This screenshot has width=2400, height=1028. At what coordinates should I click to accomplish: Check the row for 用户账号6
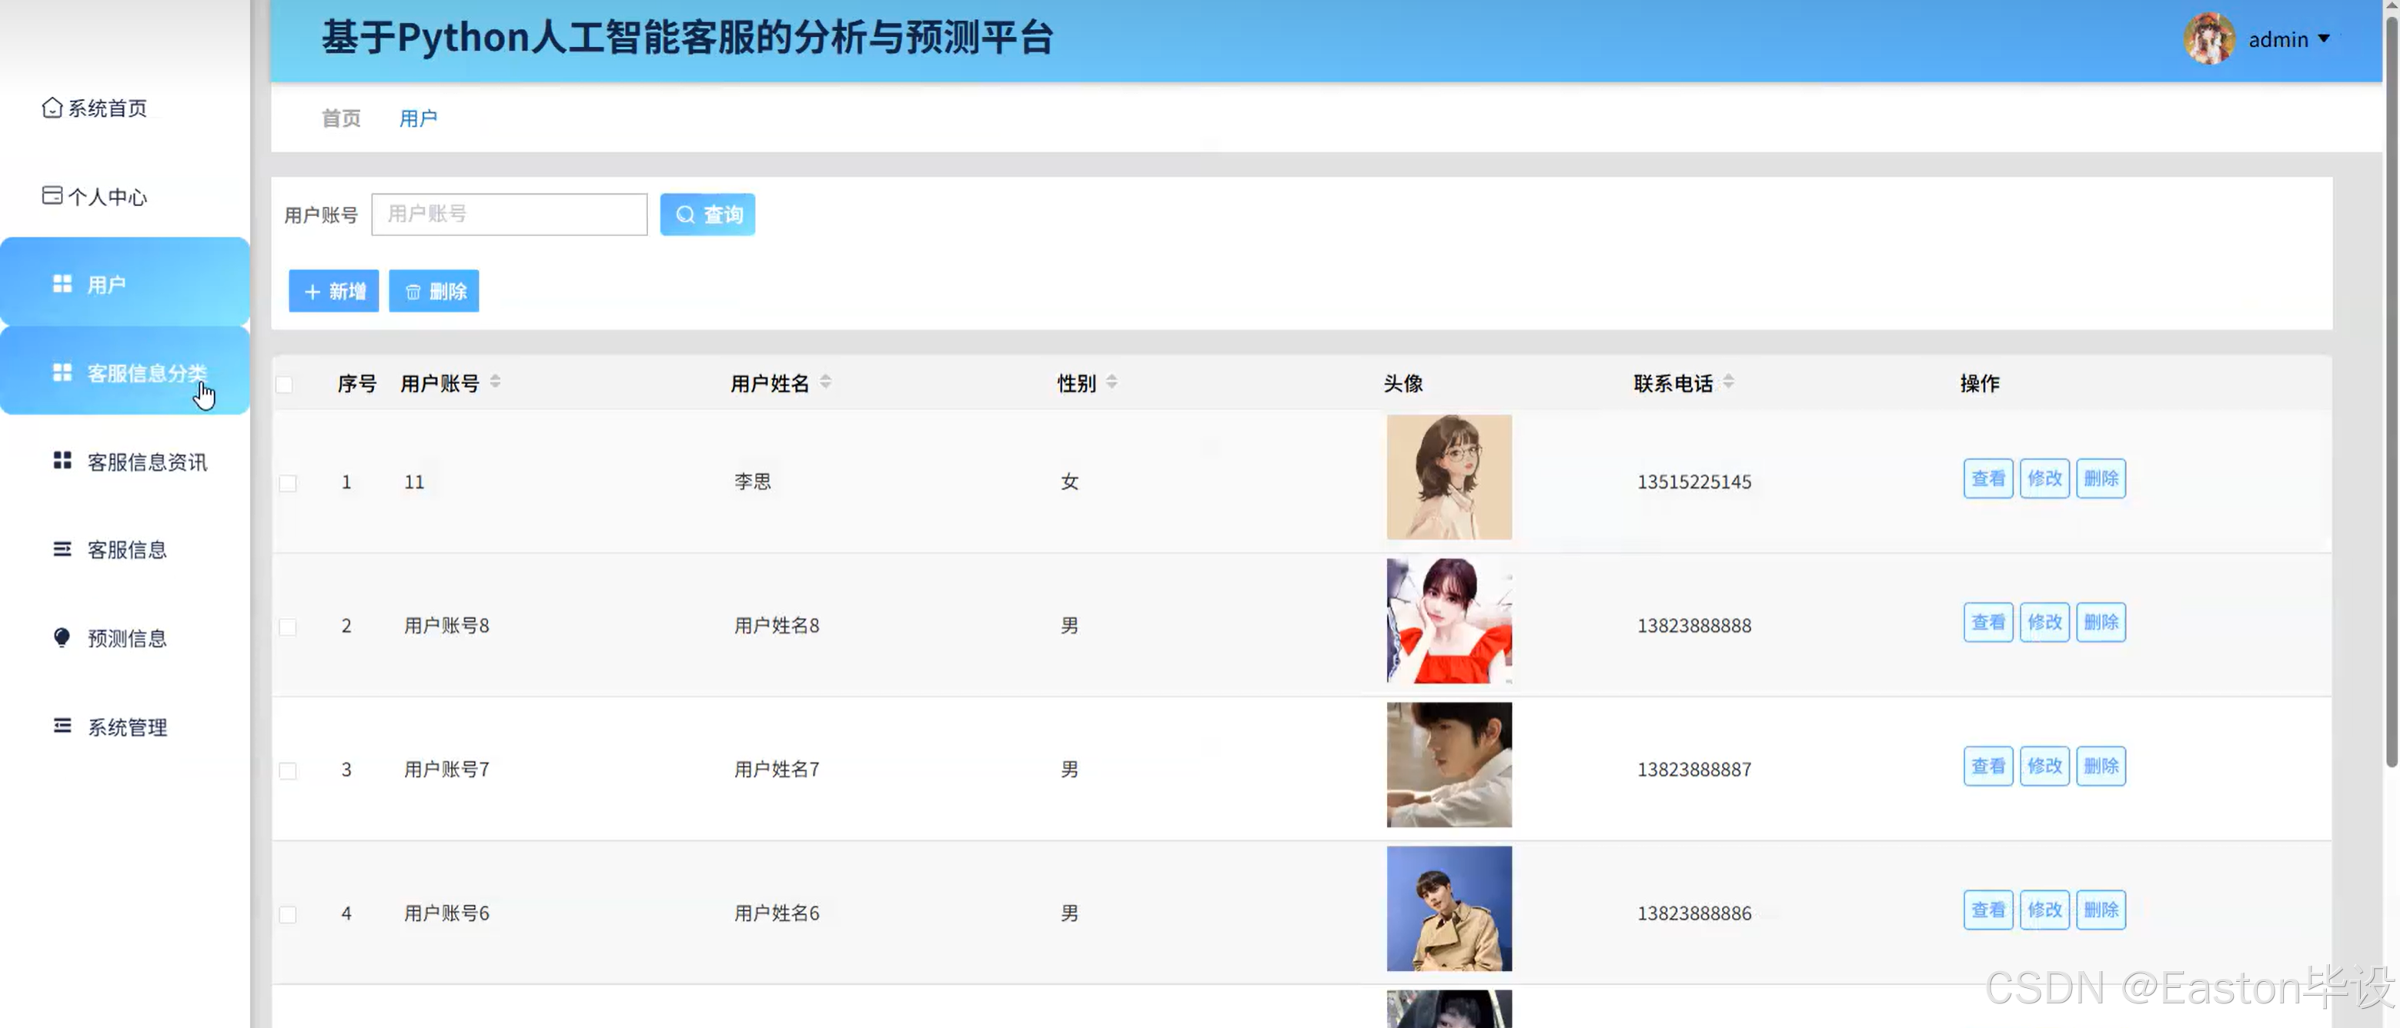[288, 914]
